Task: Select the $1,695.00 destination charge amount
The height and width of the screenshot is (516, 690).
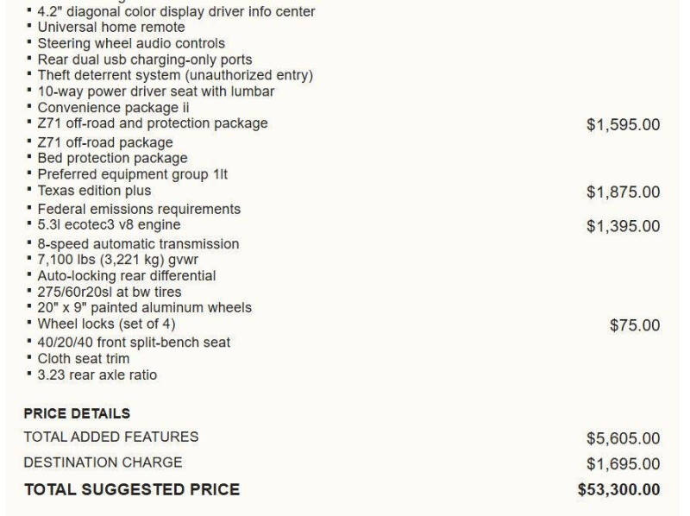Action: (623, 464)
